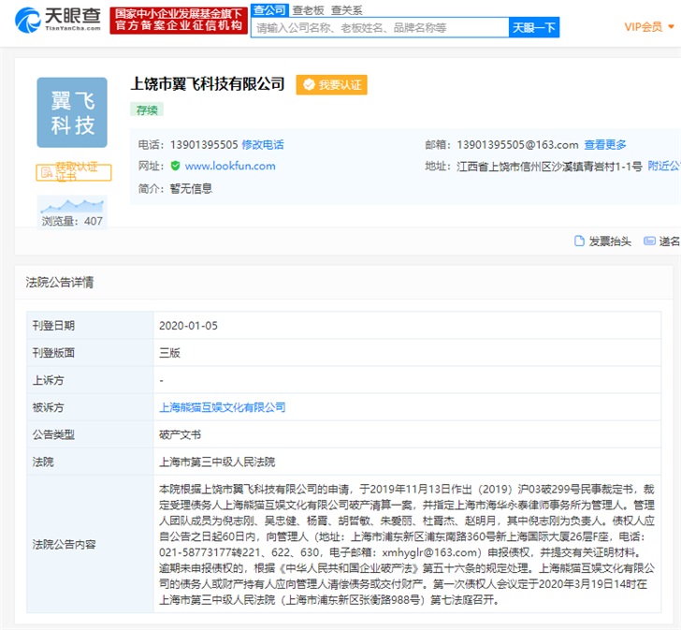
Task: Click the 发票抬头 document icon
Action: pyautogui.click(x=579, y=241)
